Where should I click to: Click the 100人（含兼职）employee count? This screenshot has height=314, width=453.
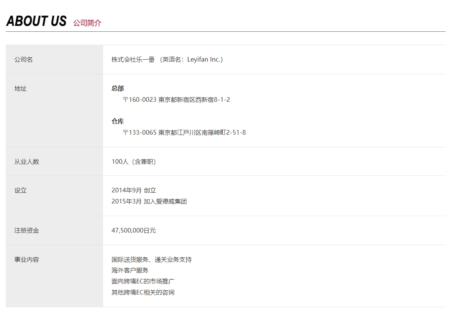[x=134, y=162]
